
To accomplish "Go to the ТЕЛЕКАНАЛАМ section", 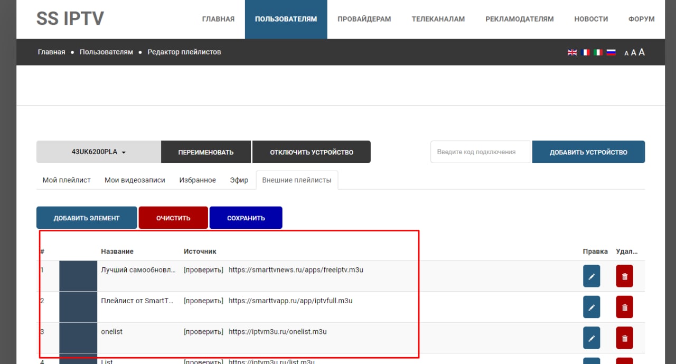I will click(x=438, y=19).
